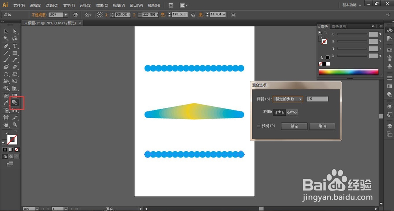Select the Eyedropper tool
Image resolution: width=394 pixels, height=211 pixels.
(x=6, y=102)
